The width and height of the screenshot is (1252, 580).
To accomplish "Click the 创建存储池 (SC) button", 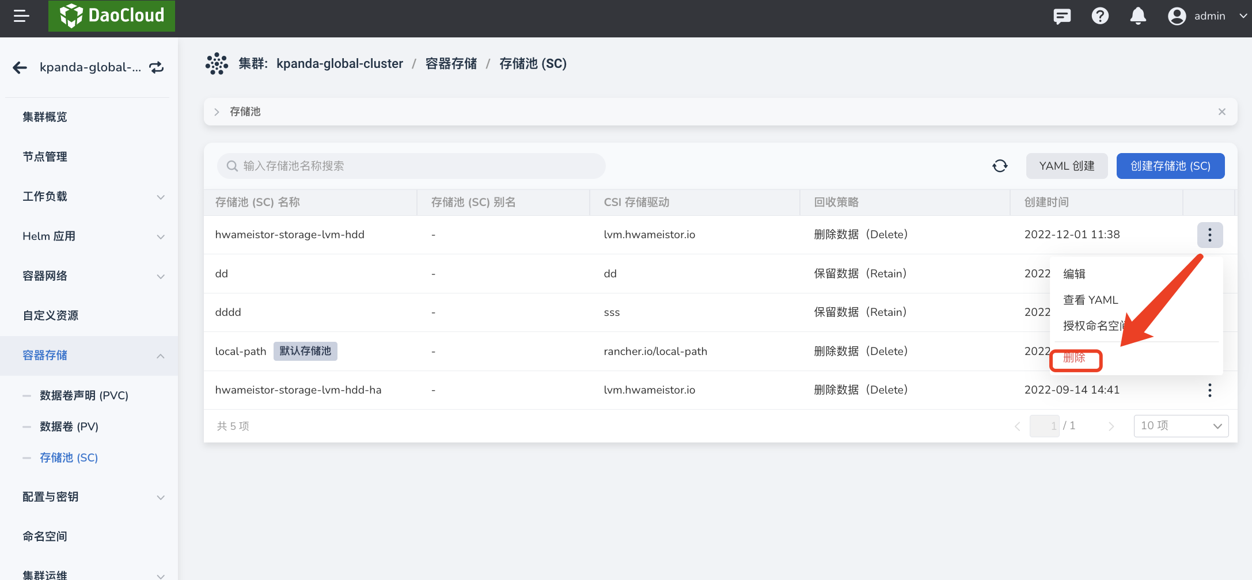I will (x=1170, y=166).
